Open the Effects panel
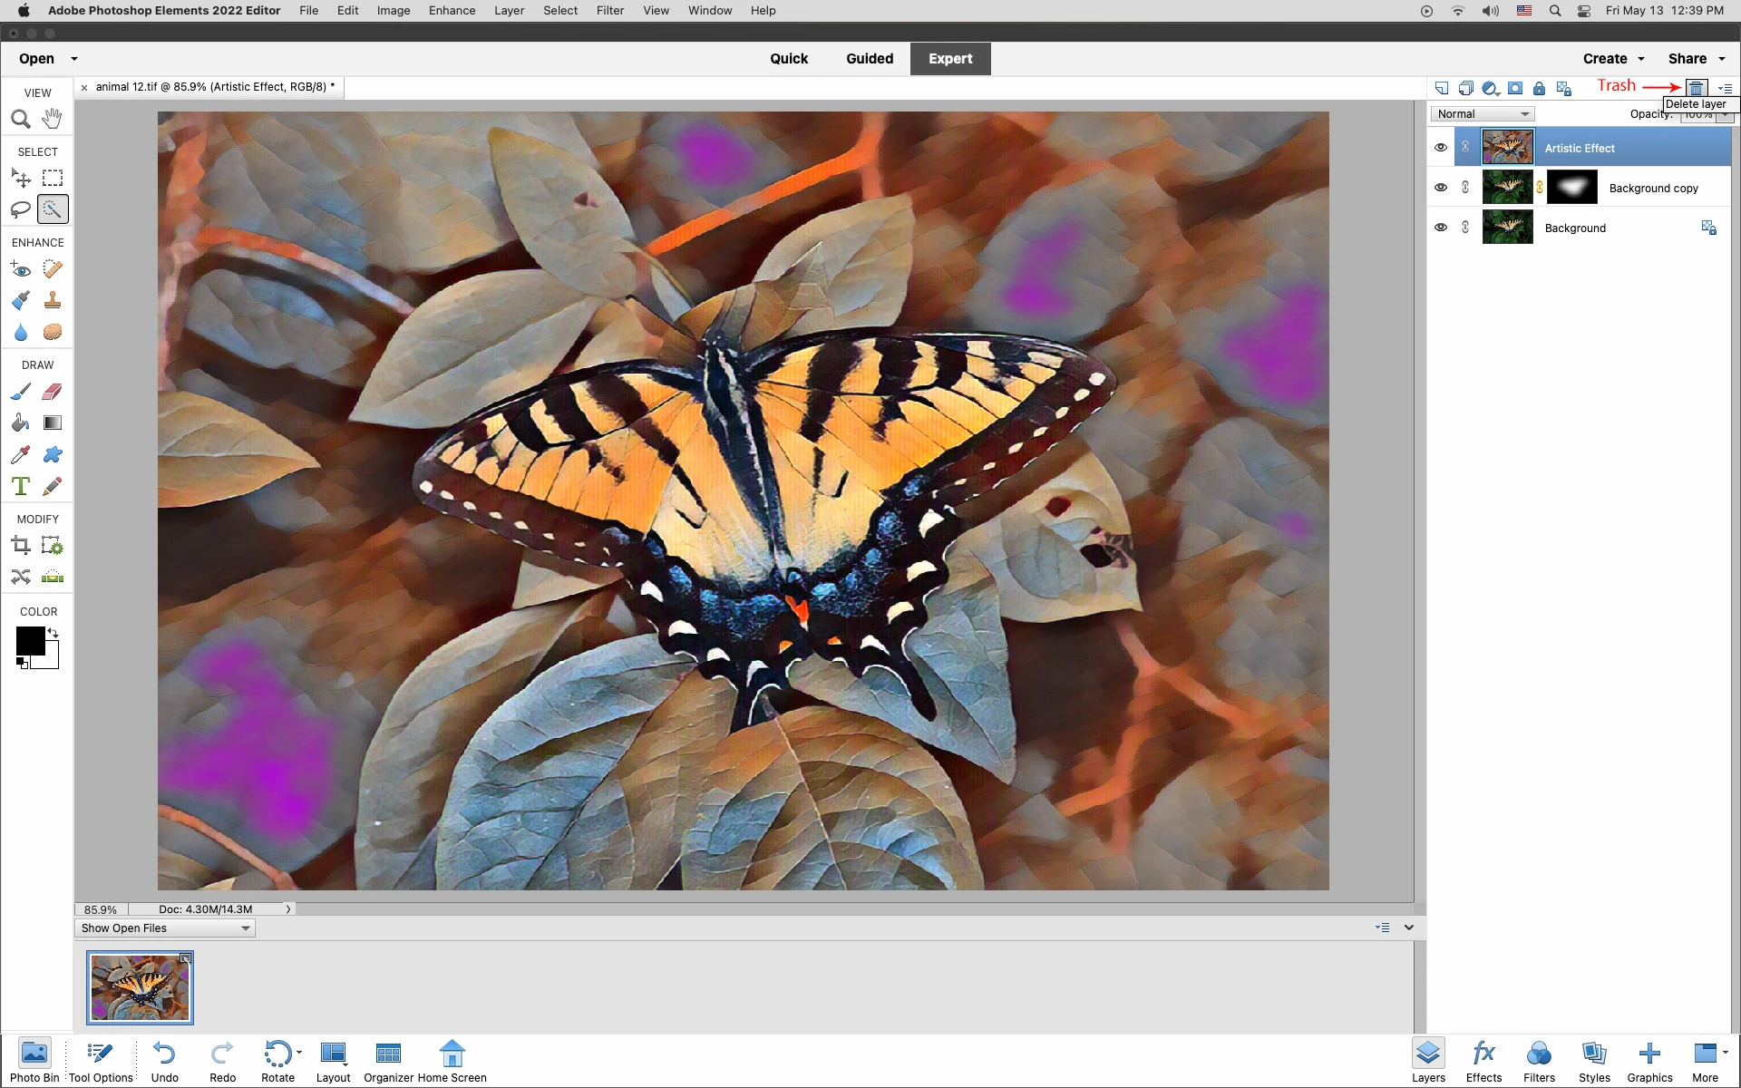1741x1088 pixels. pyautogui.click(x=1483, y=1061)
